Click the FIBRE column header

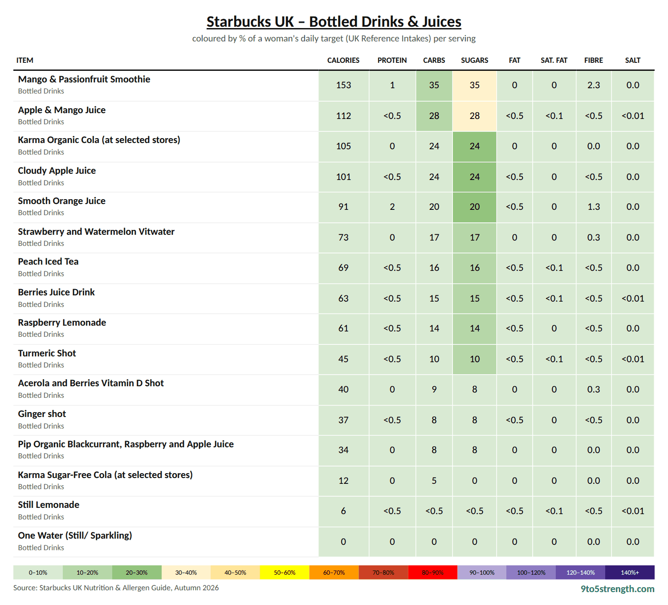click(x=594, y=60)
